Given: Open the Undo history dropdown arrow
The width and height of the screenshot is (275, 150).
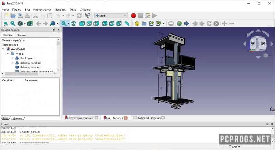Looking at the screenshot, I should [x=63, y=16].
